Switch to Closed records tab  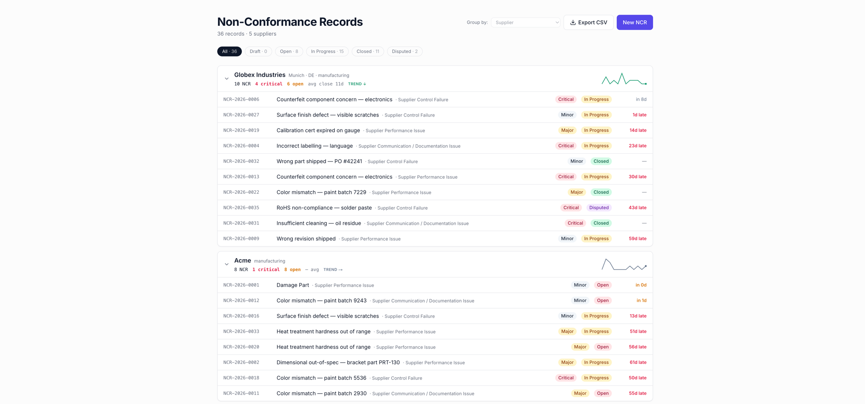(x=368, y=51)
